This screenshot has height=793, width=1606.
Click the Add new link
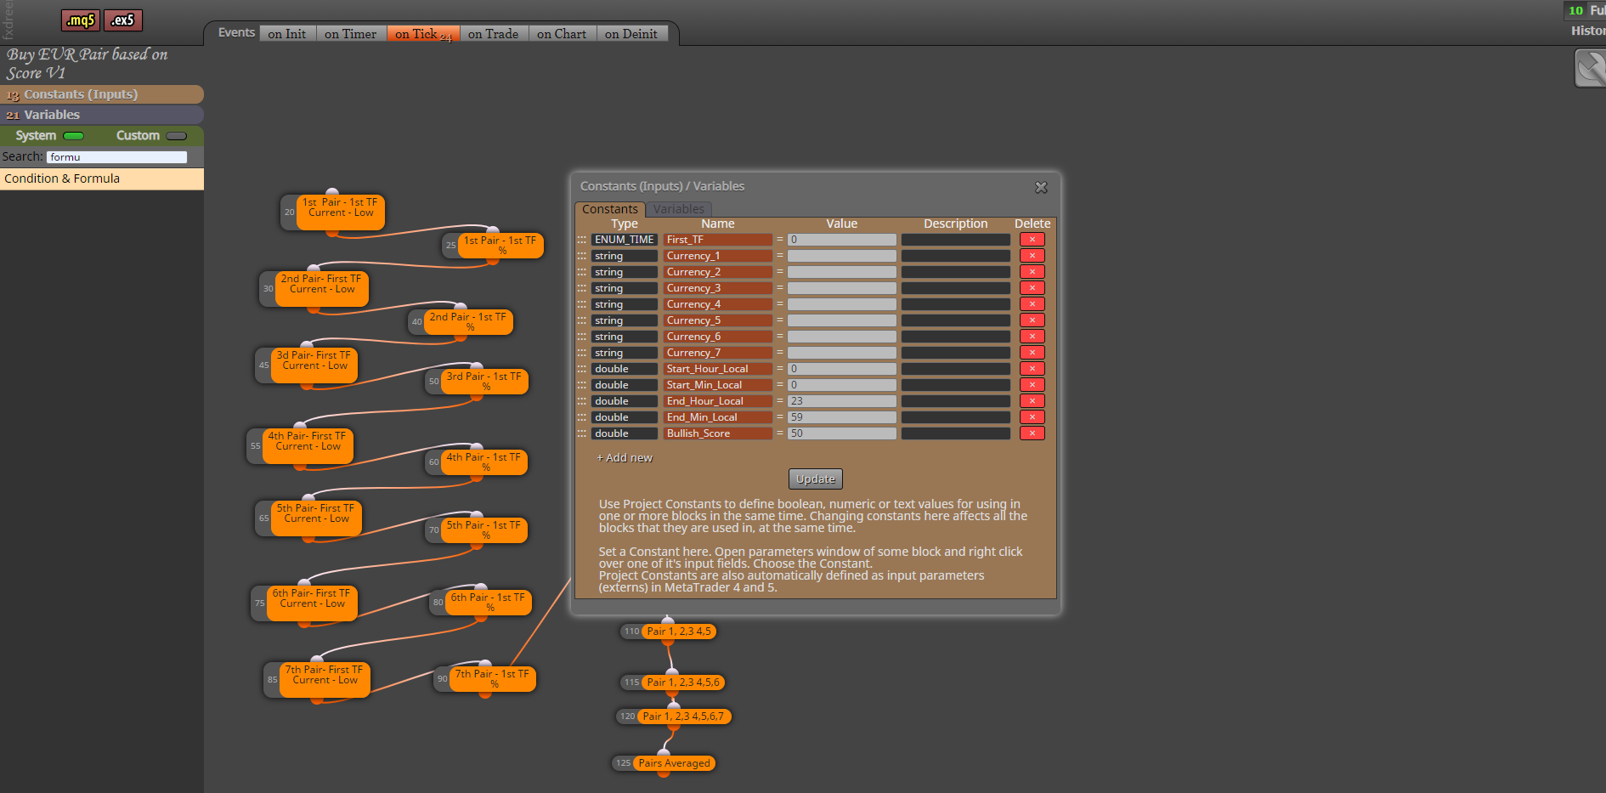coord(625,458)
